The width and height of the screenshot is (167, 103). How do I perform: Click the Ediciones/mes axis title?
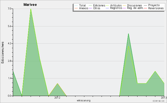pos(3,53)
